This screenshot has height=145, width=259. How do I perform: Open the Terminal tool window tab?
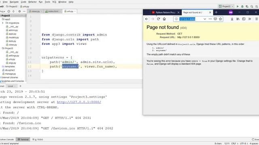click(x=23, y=139)
